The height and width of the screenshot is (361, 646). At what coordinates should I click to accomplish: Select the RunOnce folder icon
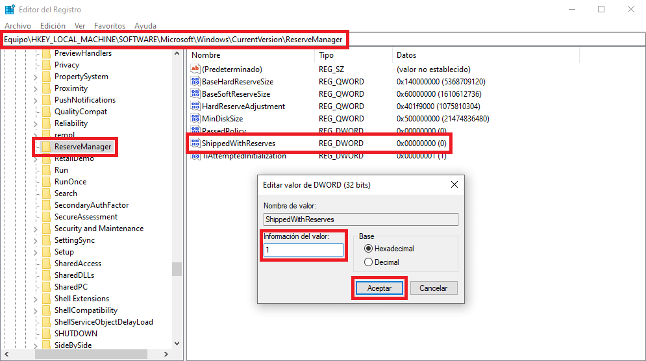[47, 182]
